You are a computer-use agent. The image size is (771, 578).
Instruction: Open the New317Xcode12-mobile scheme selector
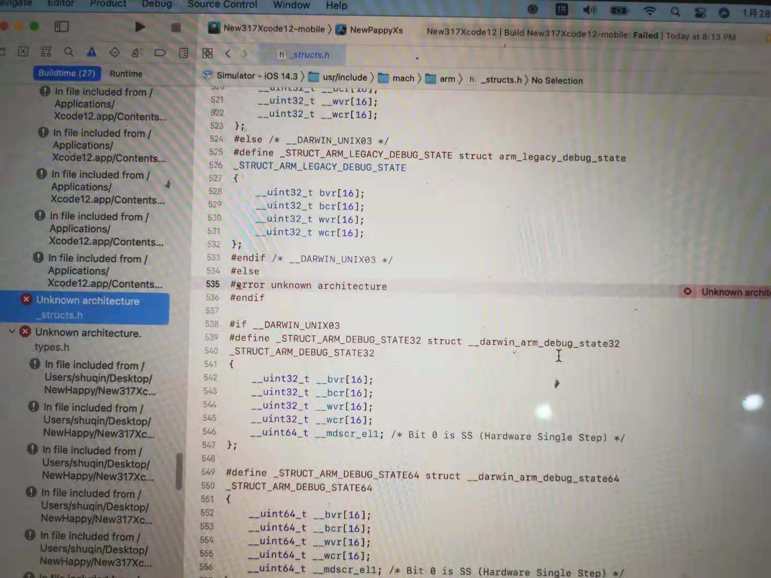point(267,28)
